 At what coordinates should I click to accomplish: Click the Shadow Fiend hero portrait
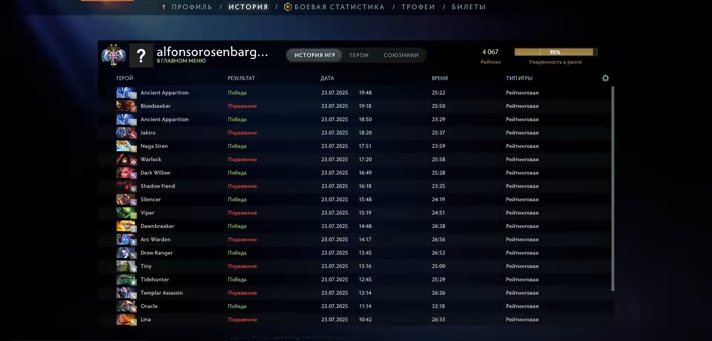(127, 186)
